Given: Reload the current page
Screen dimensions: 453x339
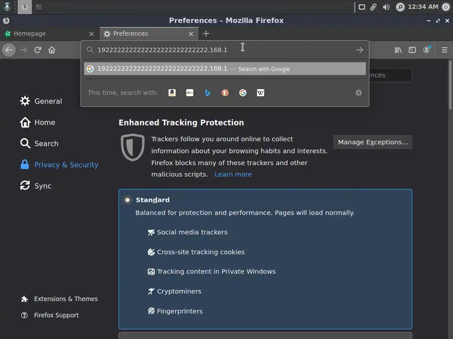Looking at the screenshot, I should pos(38,50).
